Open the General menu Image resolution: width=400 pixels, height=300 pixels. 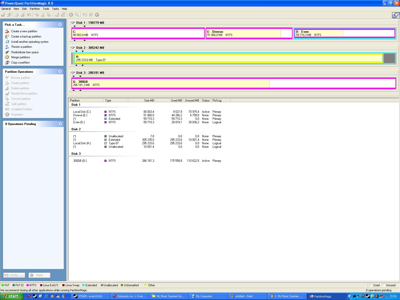point(6,9)
